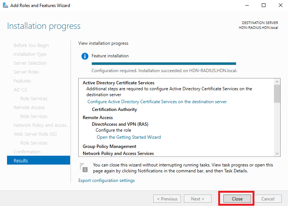Viewport: 288px width, 206px height.
Task: Click DirectAccess and VPN (RAS) entry
Action: (x=120, y=124)
